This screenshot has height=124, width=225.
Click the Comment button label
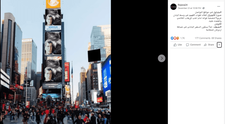coord(195,45)
